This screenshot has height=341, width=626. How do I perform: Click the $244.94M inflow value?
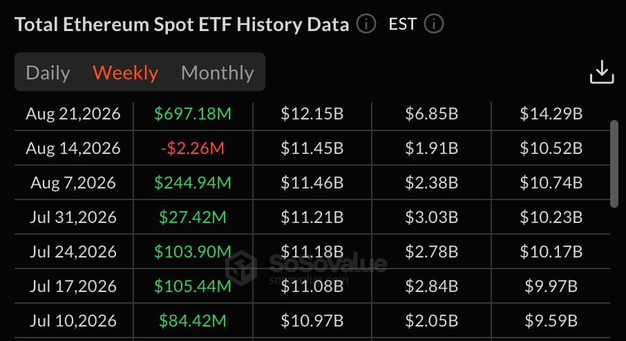(x=193, y=183)
